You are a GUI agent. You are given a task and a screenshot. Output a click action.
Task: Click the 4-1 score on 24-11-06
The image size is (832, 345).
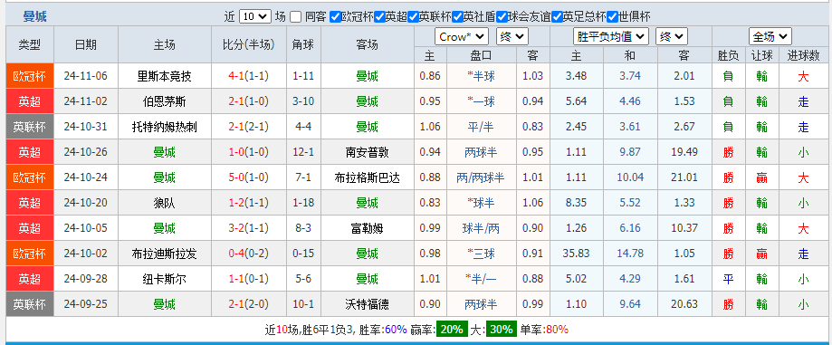(235, 76)
